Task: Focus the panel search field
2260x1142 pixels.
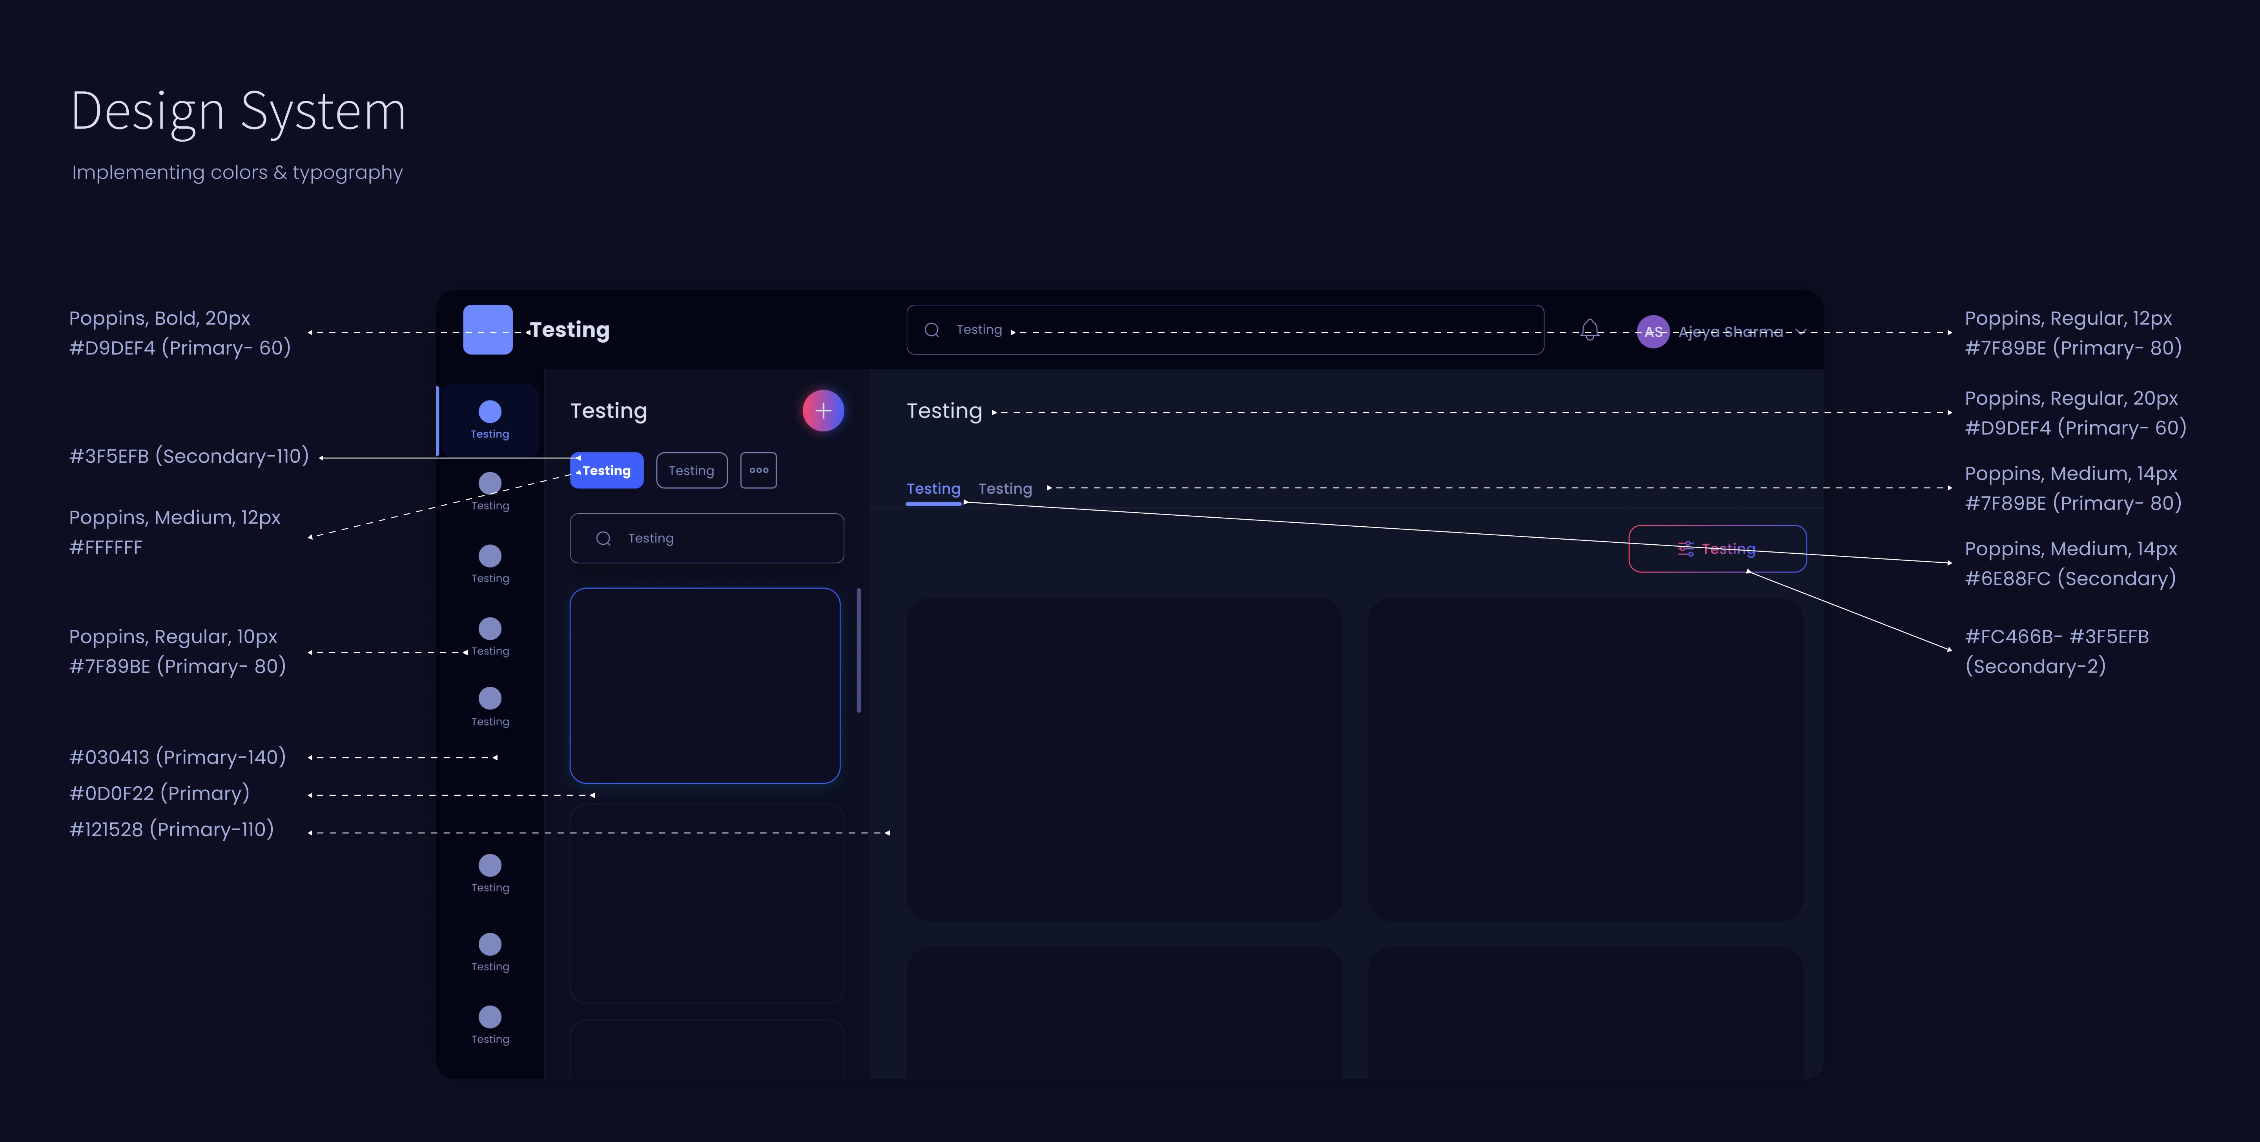Action: click(707, 538)
